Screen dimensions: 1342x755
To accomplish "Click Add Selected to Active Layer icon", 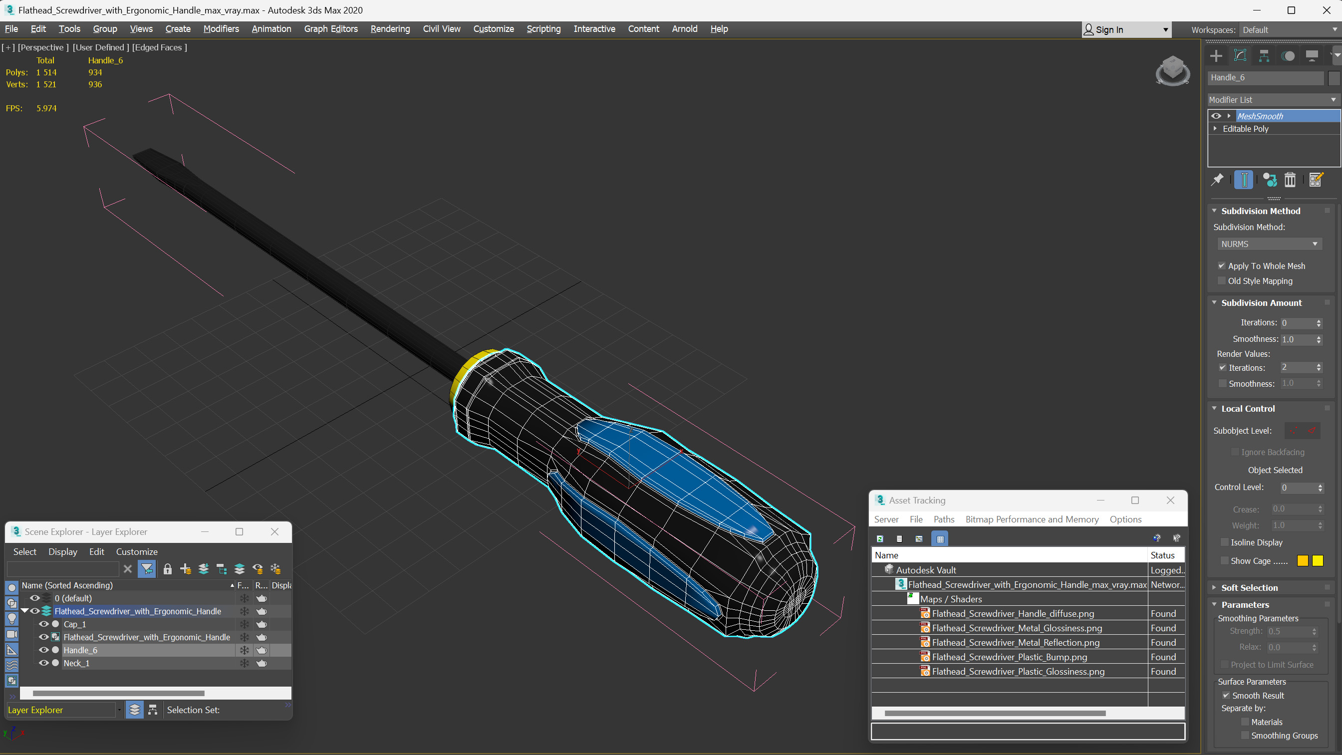I will pyautogui.click(x=204, y=569).
